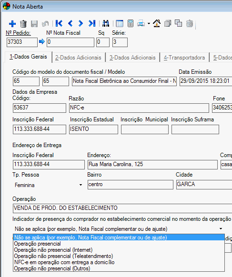Click the company Código field 53637
The image size is (232, 277).
tap(40, 108)
